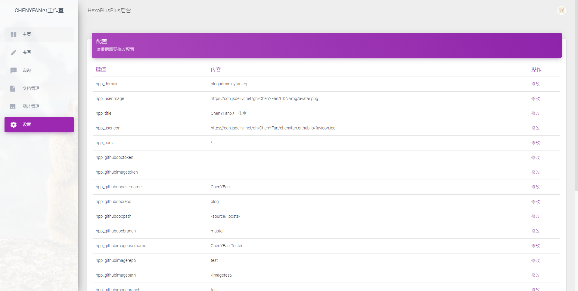Viewport: 578px width, 291px height.
Task: Click the document icon for 文档管理
Action: (x=13, y=89)
